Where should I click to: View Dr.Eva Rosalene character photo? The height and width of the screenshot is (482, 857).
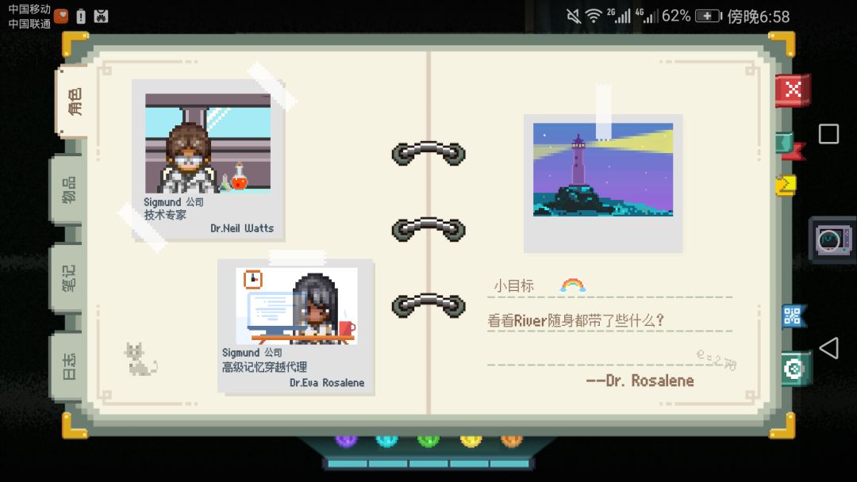(x=297, y=306)
